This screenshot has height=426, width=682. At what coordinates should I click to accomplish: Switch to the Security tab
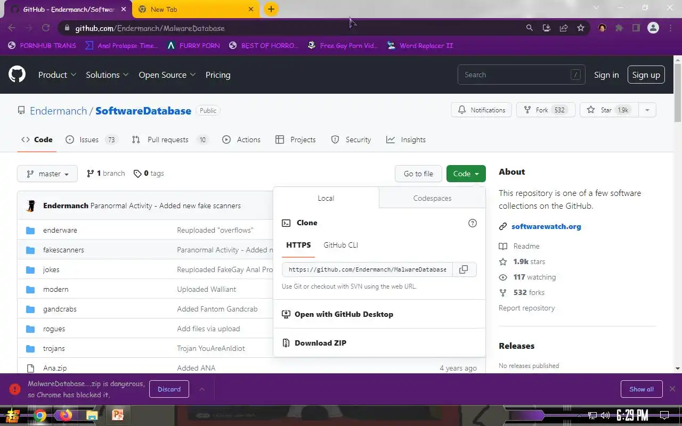tap(351, 140)
